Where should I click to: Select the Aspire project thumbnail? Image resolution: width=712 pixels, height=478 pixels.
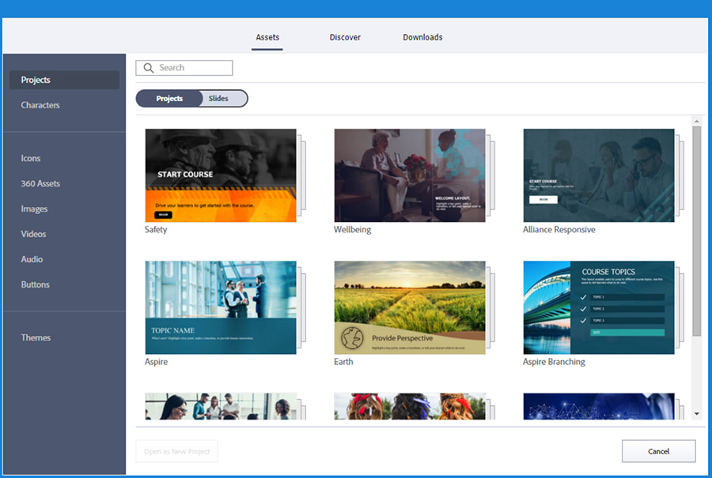point(221,307)
